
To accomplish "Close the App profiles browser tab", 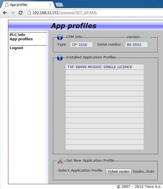I will coord(50,5).
